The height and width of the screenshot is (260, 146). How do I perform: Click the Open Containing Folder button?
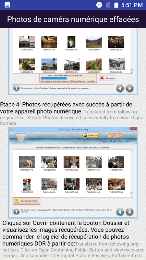pyautogui.click(x=27, y=201)
